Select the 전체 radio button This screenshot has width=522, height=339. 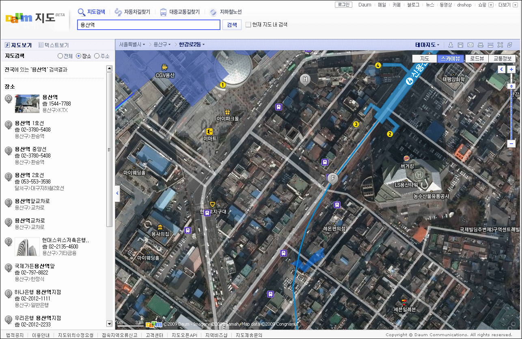tap(60, 56)
